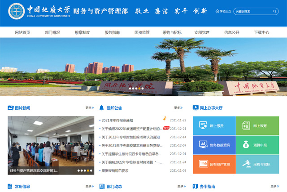Open the 规章制度 menu item

point(82,32)
